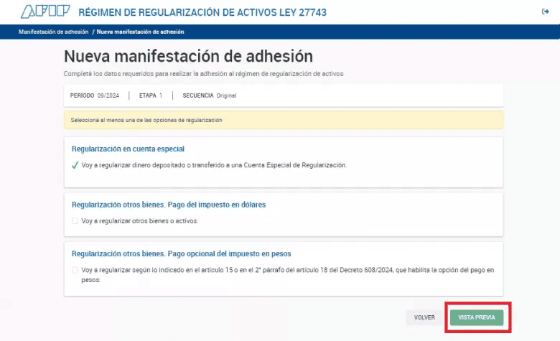Image resolution: width=560 pixels, height=341 pixels.
Task: Click the 'Completá los datos requeridos' subtitle text
Action: coord(204,74)
